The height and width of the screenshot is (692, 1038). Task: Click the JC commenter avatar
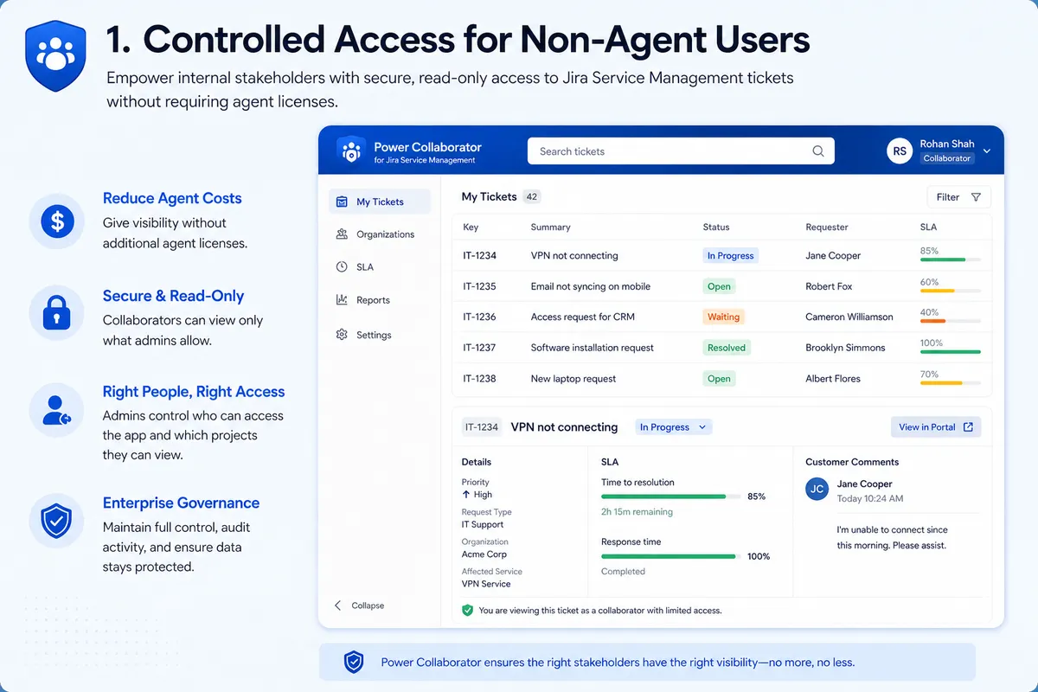tap(817, 490)
